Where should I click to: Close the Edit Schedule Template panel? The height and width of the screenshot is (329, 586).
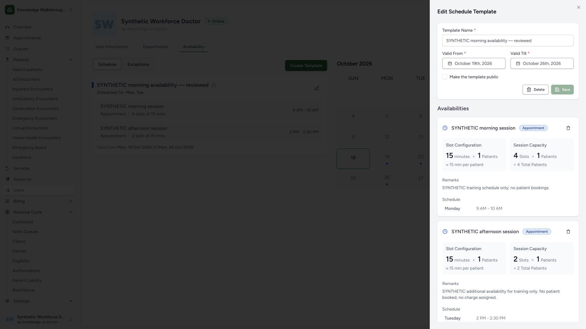[x=578, y=7]
